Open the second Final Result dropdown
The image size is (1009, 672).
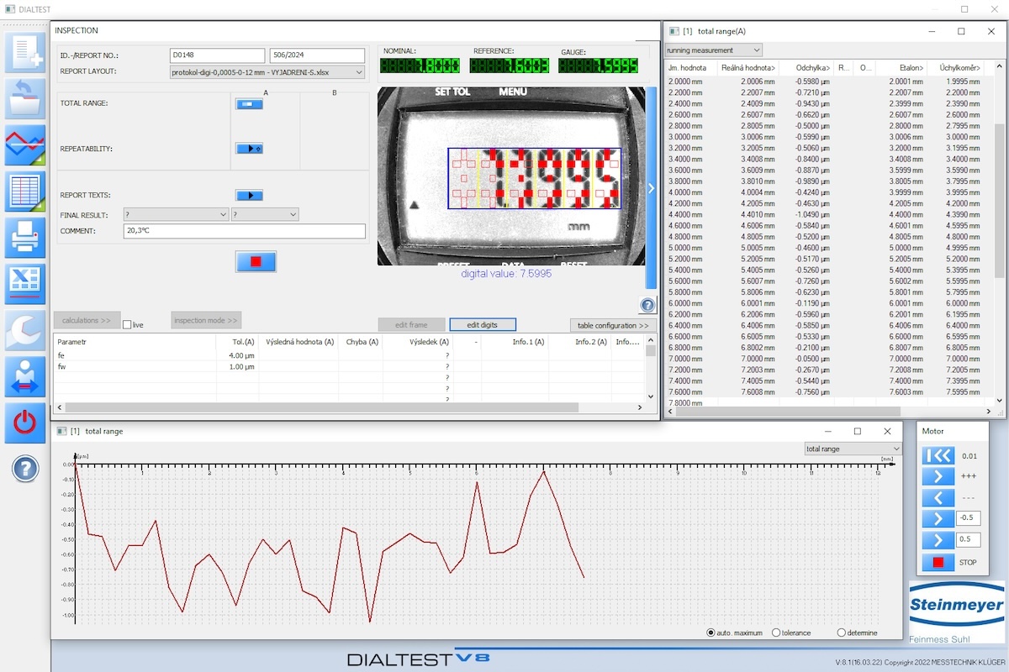[x=265, y=215]
